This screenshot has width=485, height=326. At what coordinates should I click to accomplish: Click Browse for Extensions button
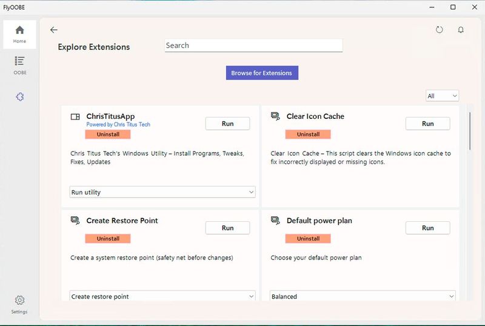point(262,73)
